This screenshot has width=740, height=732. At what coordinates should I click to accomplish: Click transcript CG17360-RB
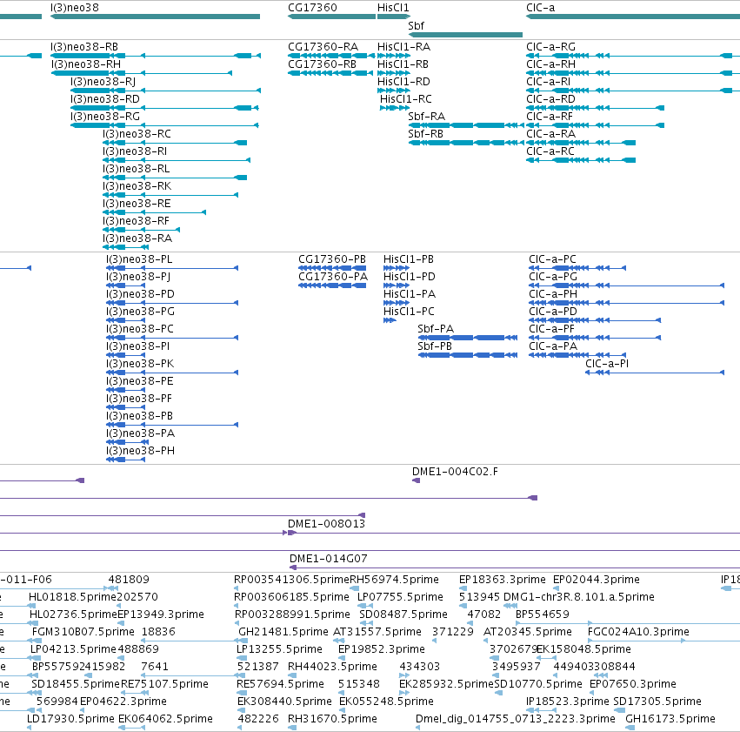pyautogui.click(x=322, y=64)
